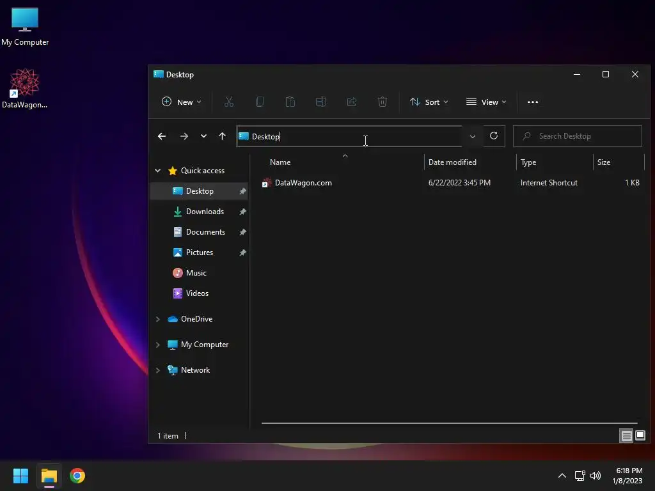Screen dimensions: 655x491
Task: Open the Windows Start menu
Action: click(x=20, y=476)
